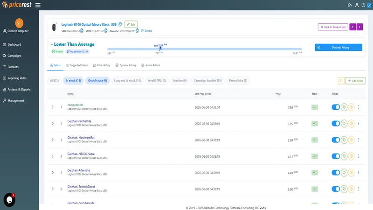
Task: Switch to the Suggested Sellers tab
Action: pyautogui.click(x=77, y=65)
